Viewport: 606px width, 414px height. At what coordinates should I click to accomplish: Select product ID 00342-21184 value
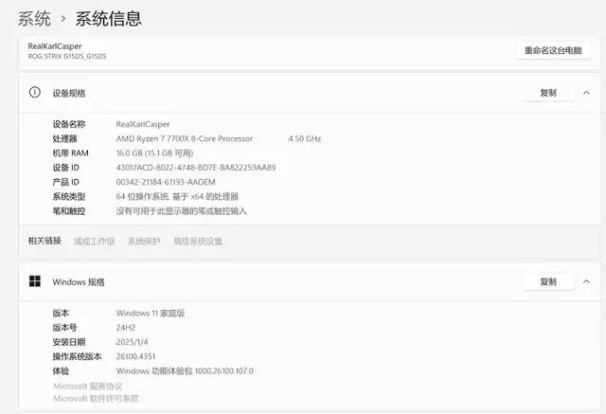coord(166,182)
